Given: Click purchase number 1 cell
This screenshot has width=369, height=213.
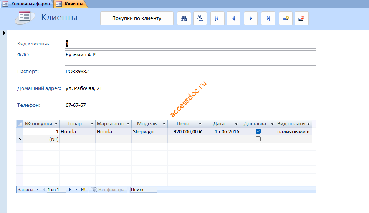Looking at the screenshot, I should point(41,131).
